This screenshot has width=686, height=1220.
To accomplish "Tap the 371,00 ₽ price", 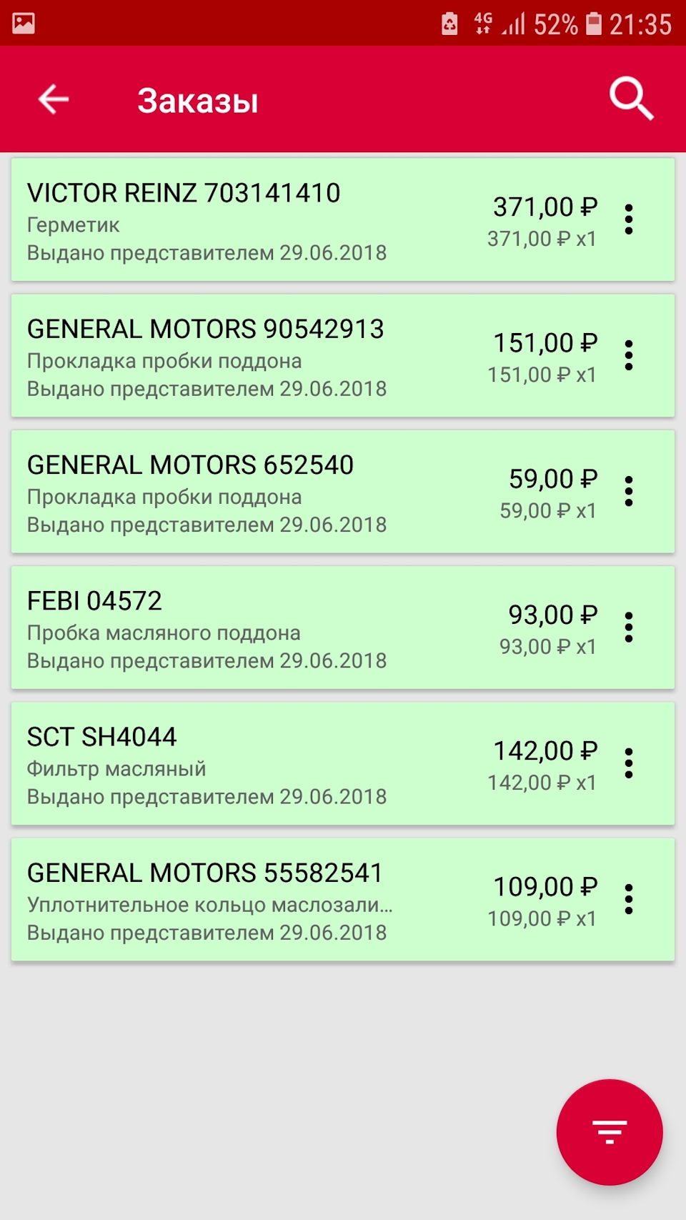I will pyautogui.click(x=545, y=207).
